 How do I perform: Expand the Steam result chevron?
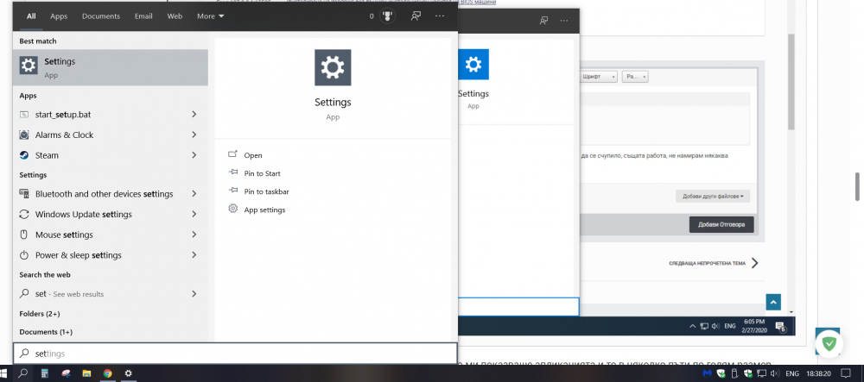click(194, 155)
